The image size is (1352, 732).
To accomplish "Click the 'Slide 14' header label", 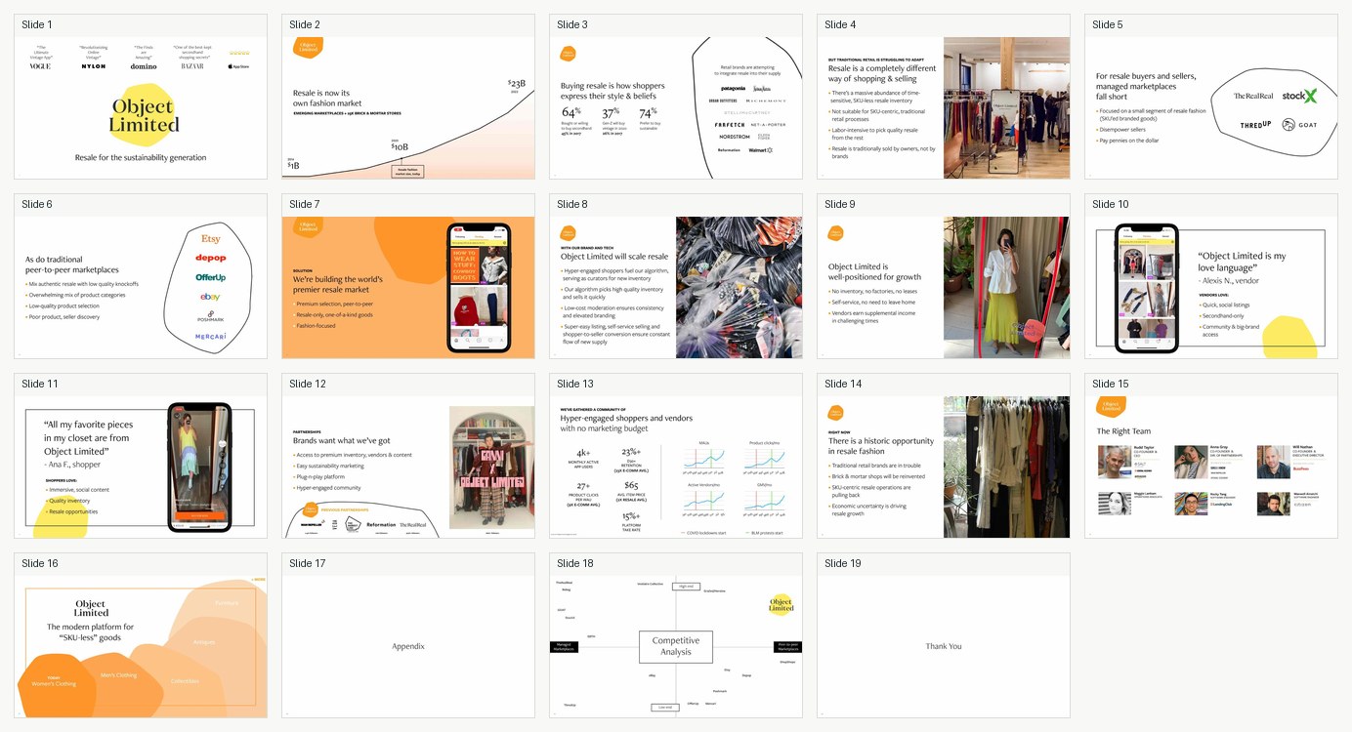I will tap(843, 384).
